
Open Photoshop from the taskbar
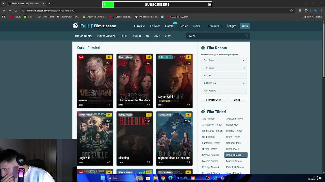point(185,178)
